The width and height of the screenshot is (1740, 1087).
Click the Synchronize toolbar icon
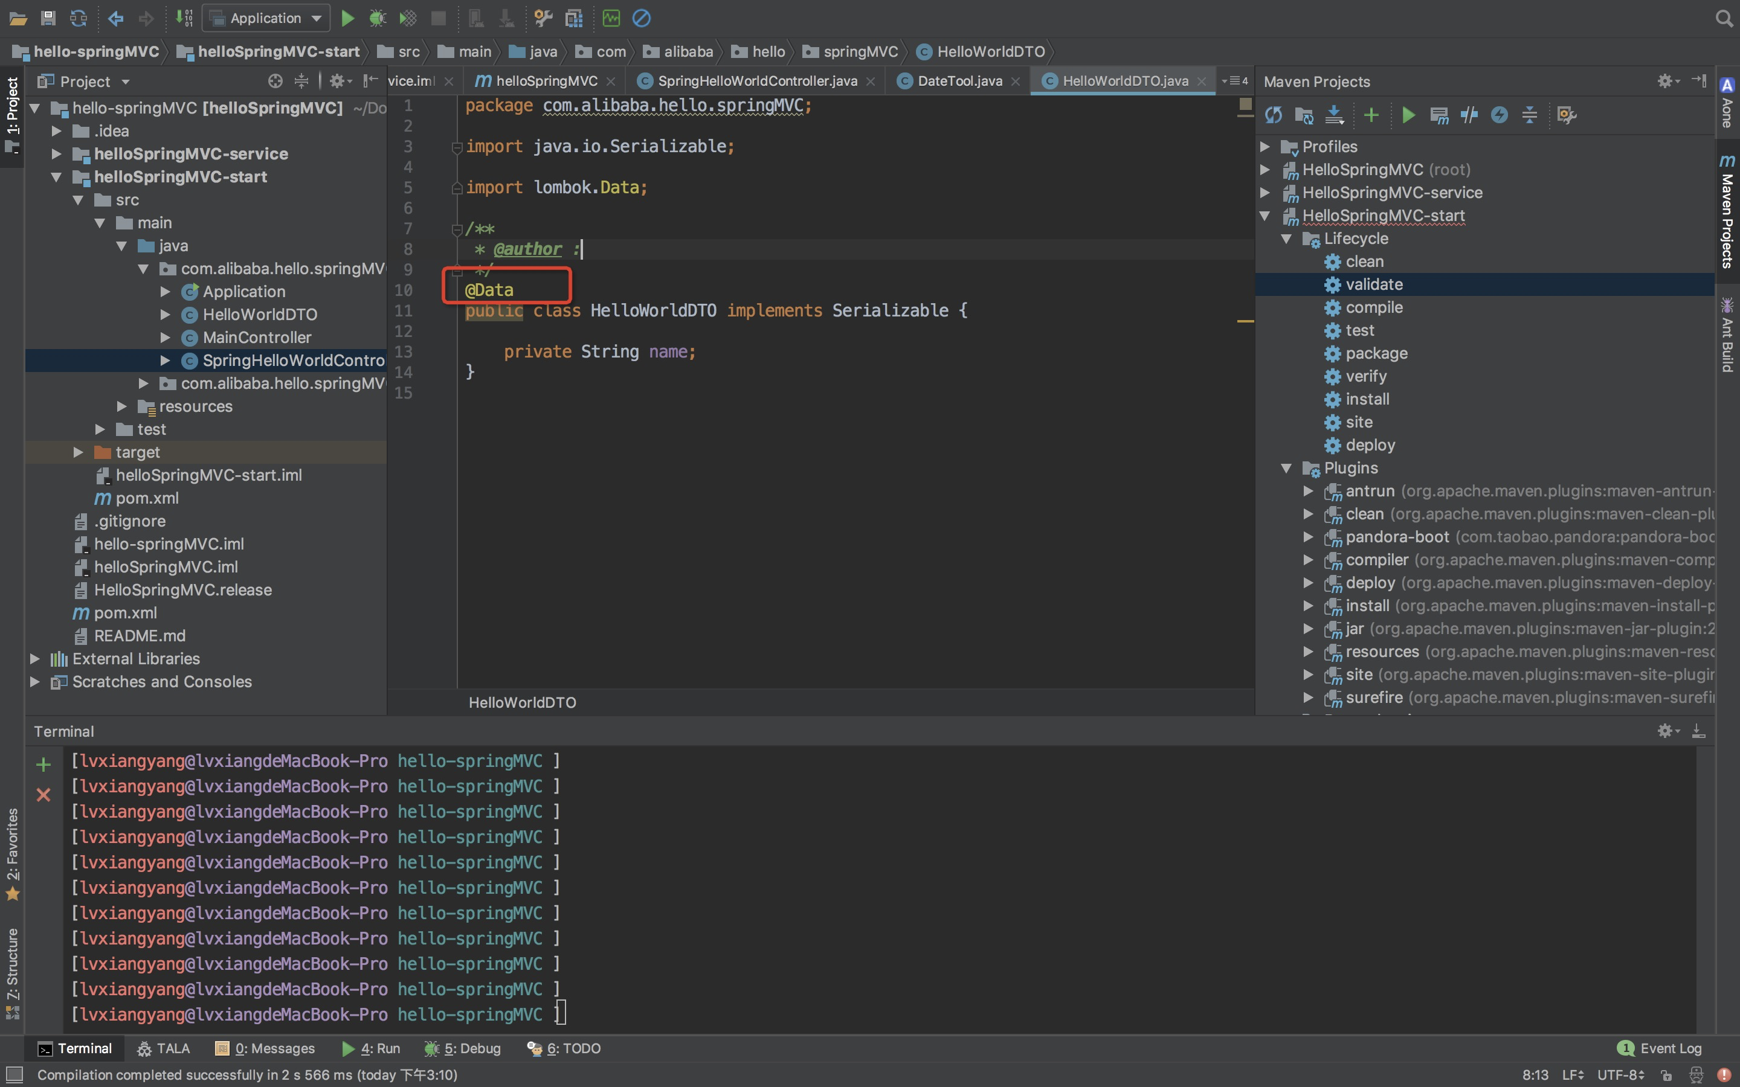point(79,18)
